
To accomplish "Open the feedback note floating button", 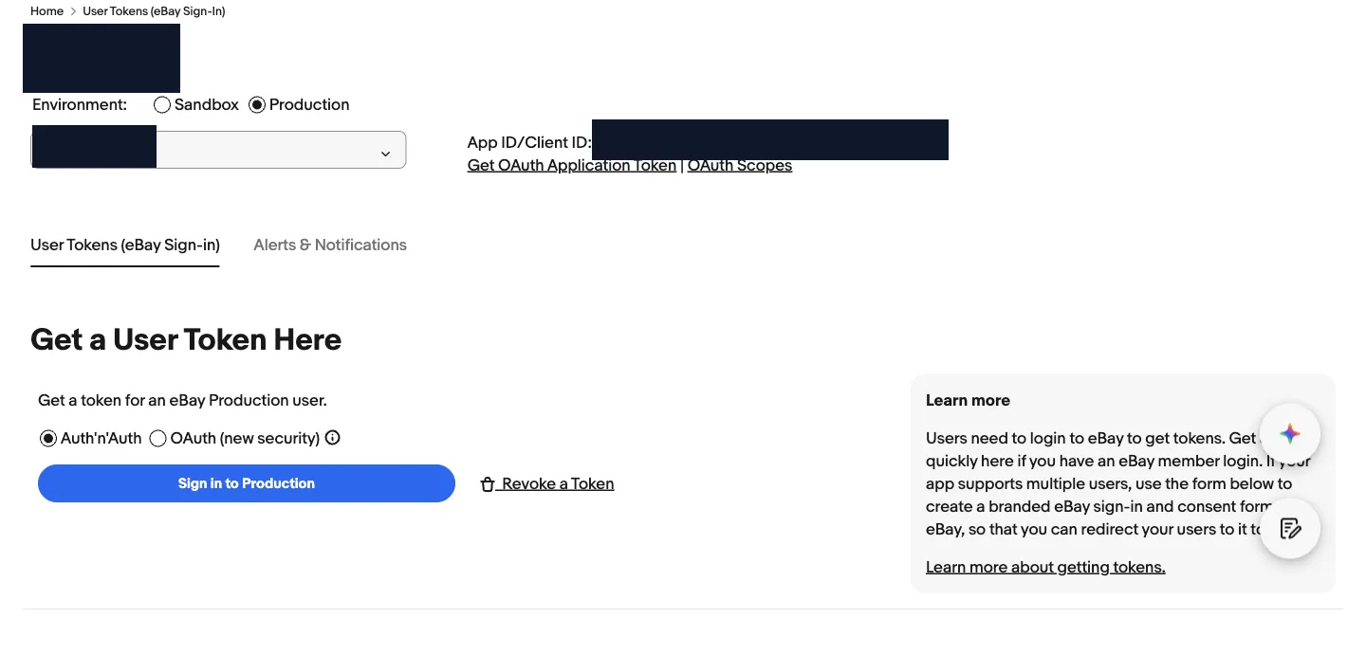I will pos(1289,528).
